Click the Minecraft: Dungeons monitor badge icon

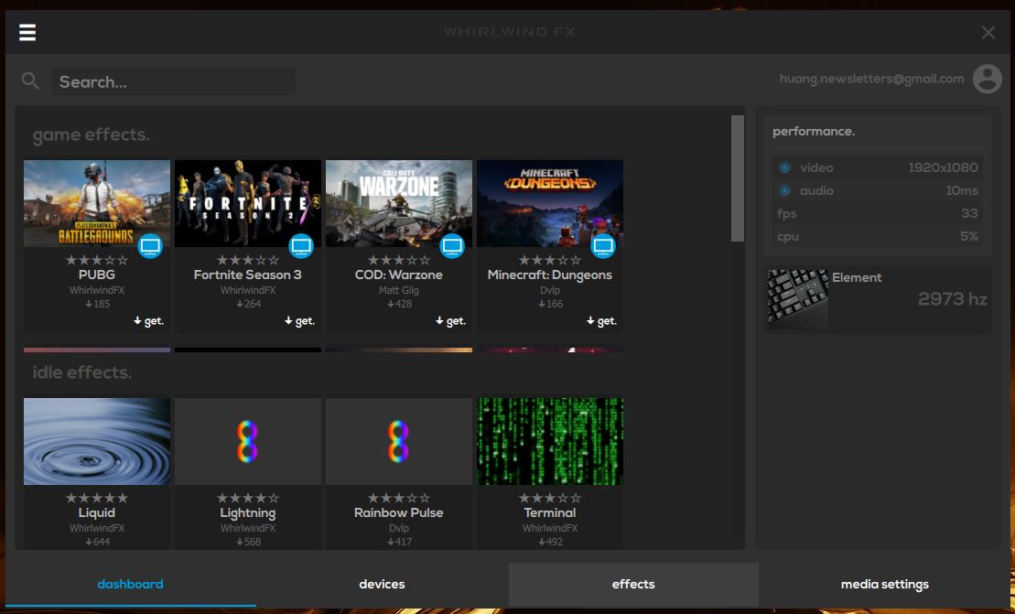[603, 245]
